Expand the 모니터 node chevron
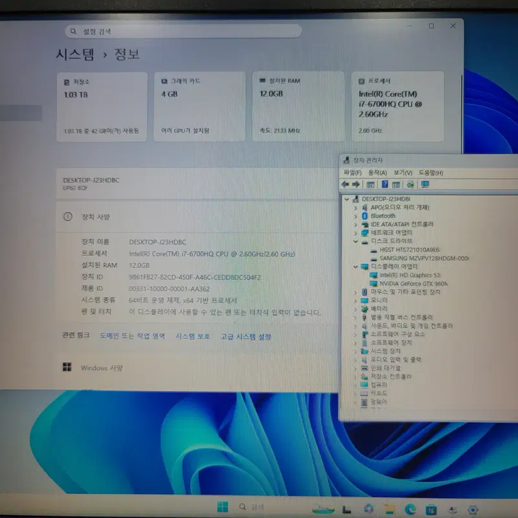Image resolution: width=518 pixels, height=518 pixels. click(355, 300)
